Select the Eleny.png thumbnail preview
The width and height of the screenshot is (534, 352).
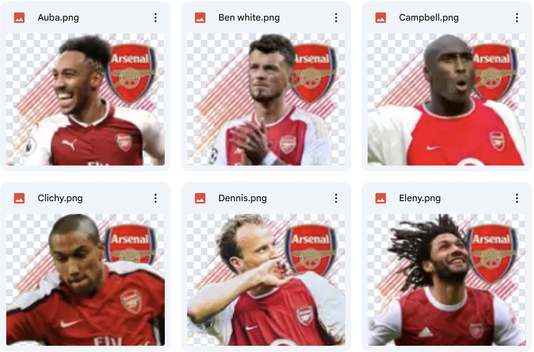pyautogui.click(x=447, y=280)
